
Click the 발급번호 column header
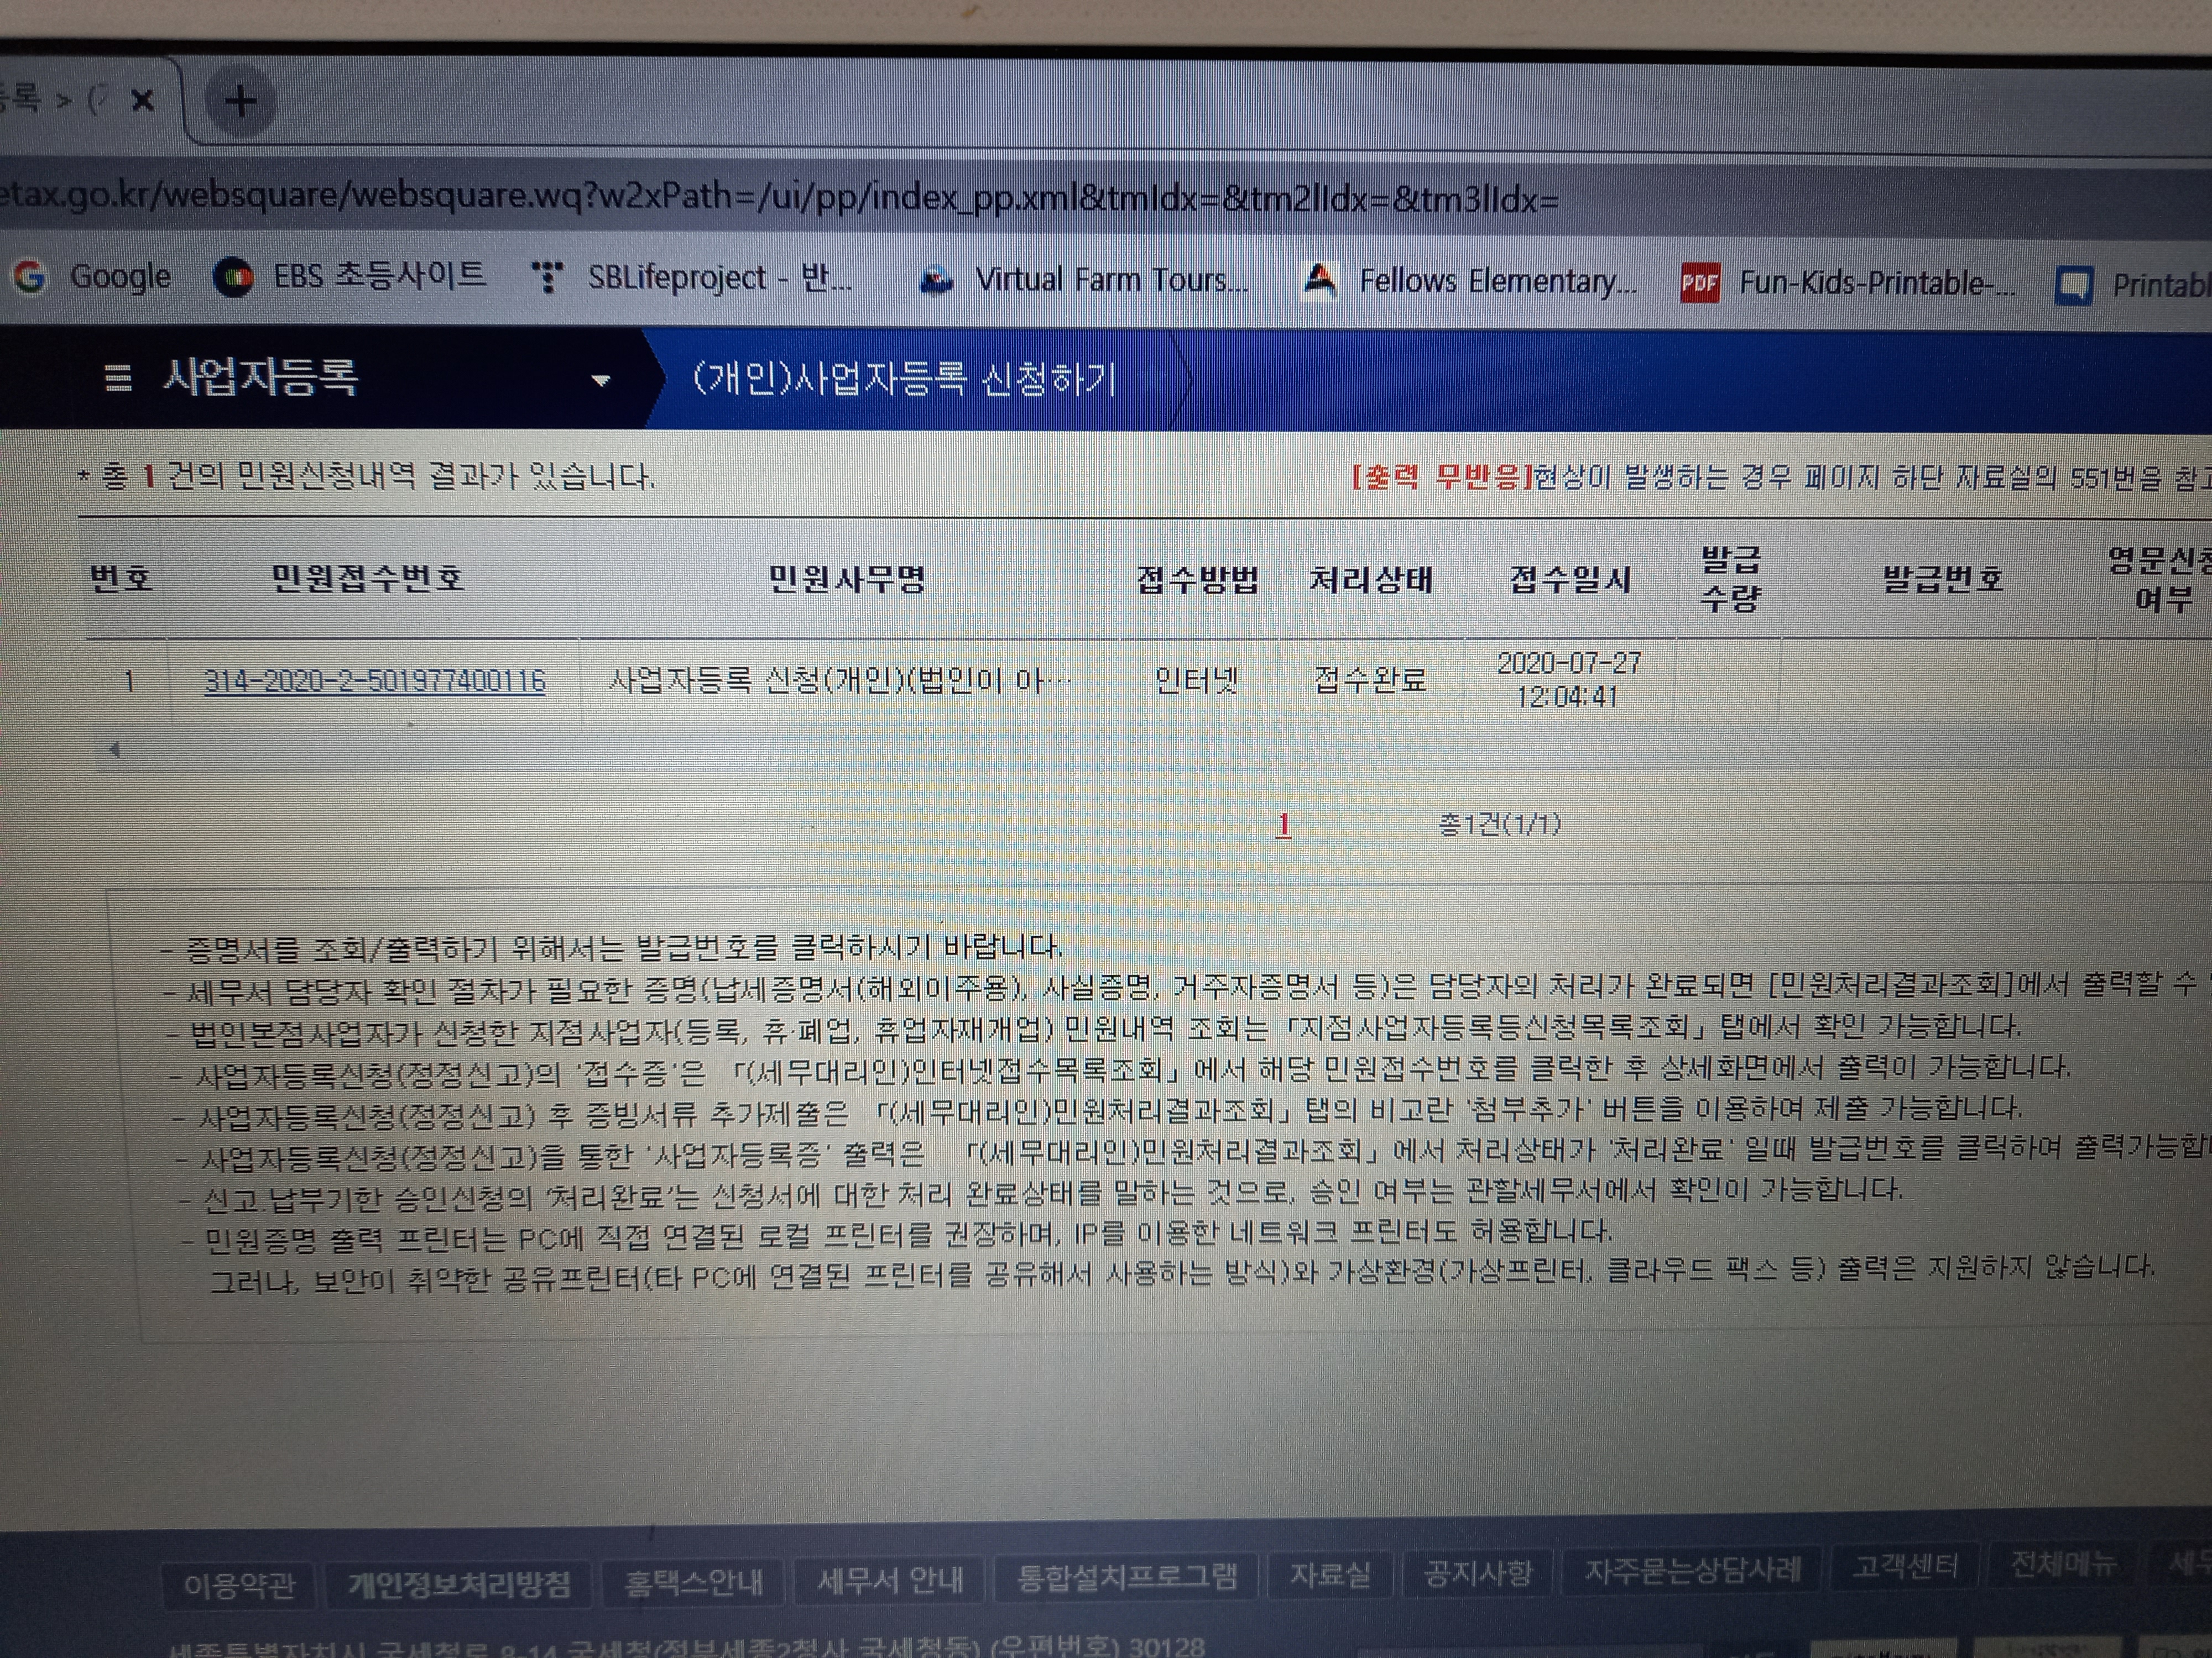pyautogui.click(x=1942, y=580)
